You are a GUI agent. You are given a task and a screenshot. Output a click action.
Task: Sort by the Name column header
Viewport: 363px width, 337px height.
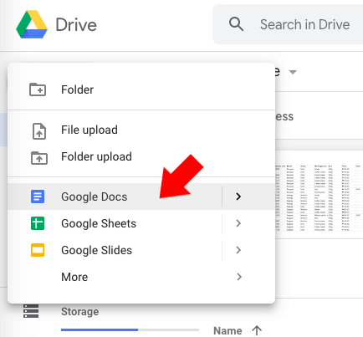click(x=228, y=330)
